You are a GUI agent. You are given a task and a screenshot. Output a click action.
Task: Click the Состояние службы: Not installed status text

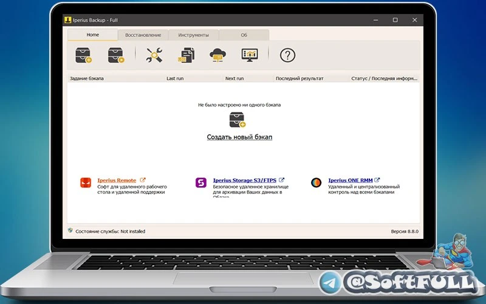click(x=111, y=232)
